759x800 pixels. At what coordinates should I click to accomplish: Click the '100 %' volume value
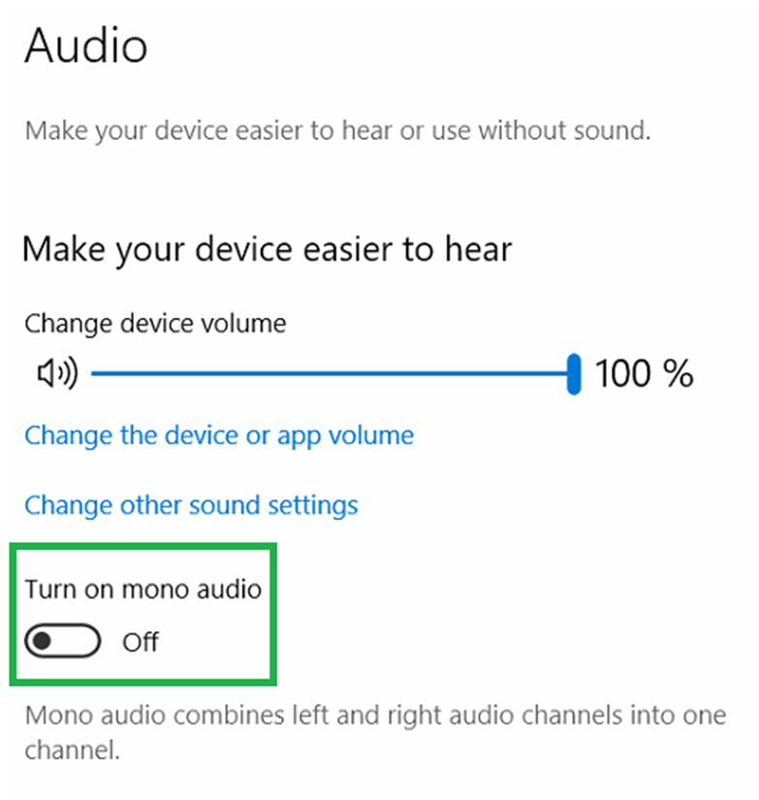[x=644, y=373]
